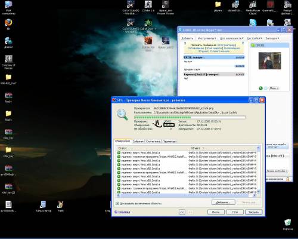Open the Skype shortcut on the desktop

253,23
